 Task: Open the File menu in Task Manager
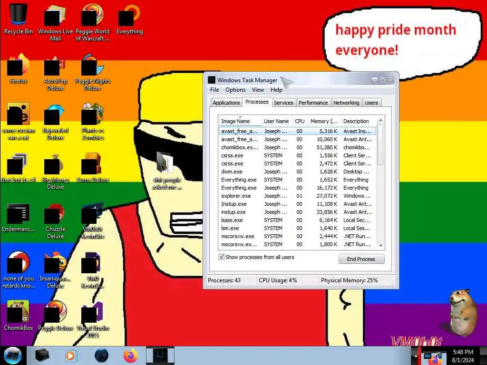(214, 90)
